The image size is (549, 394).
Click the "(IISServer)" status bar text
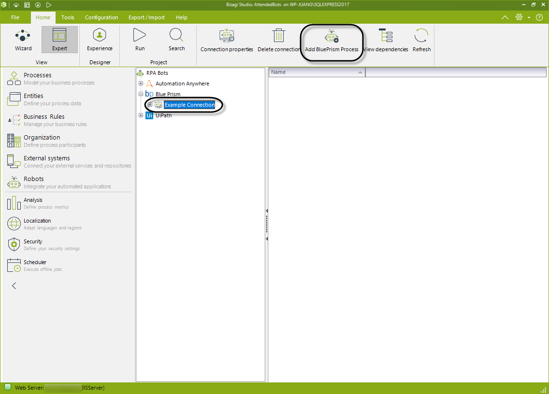93,388
